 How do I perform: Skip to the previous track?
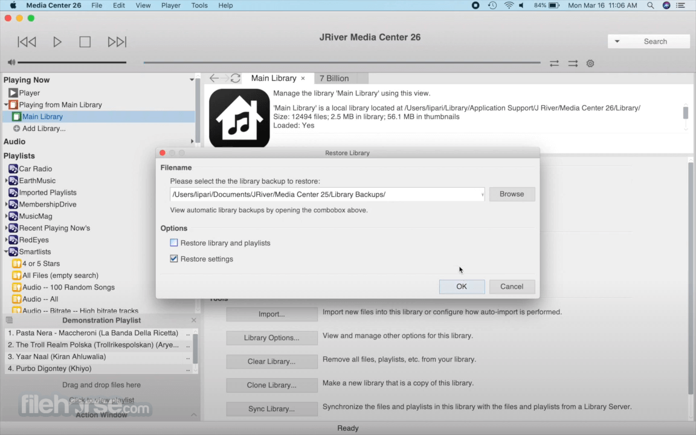[x=27, y=42]
